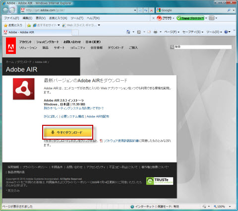Click the 今すぐダウンロード yellow button
The image size is (238, 211).
[x=68, y=132]
